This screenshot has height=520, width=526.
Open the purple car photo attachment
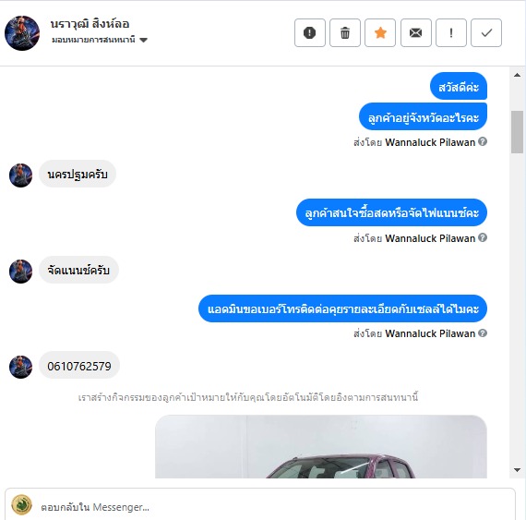(321, 446)
